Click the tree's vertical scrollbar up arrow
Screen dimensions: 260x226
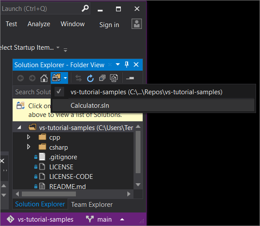pyautogui.click(x=138, y=127)
